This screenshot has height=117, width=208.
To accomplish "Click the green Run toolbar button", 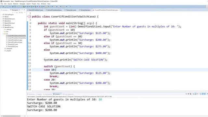I will click(x=32, y=6).
